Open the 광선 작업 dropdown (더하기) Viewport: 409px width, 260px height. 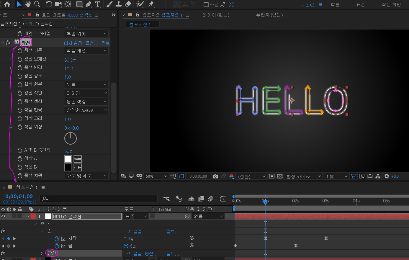coord(86,93)
